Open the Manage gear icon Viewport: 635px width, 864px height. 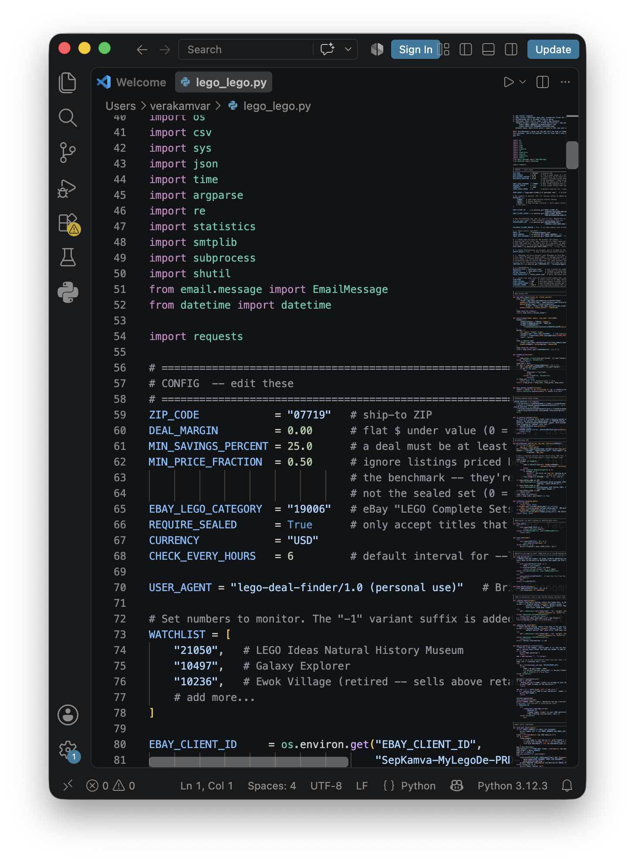pos(68,750)
